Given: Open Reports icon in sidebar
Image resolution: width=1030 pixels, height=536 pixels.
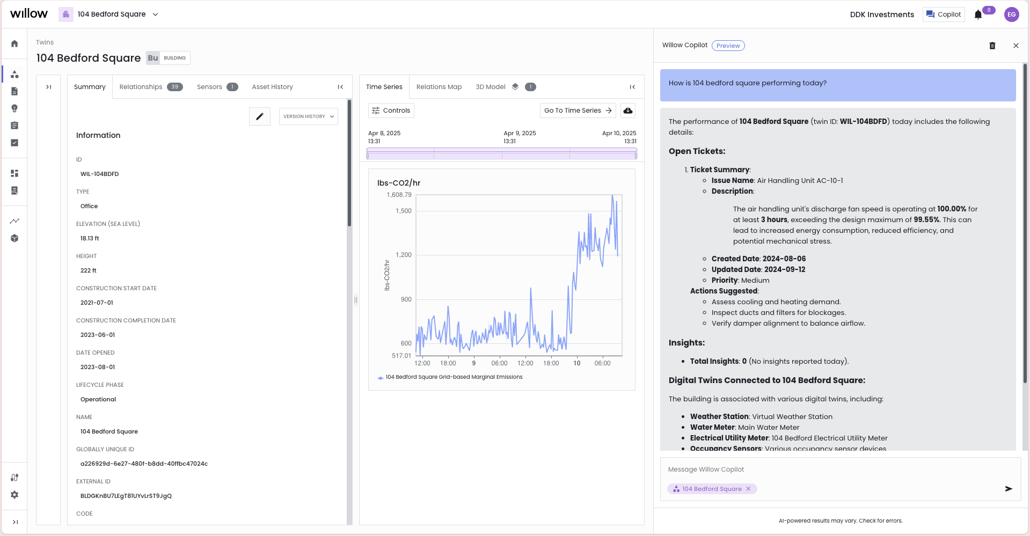Looking at the screenshot, I should pos(14,190).
